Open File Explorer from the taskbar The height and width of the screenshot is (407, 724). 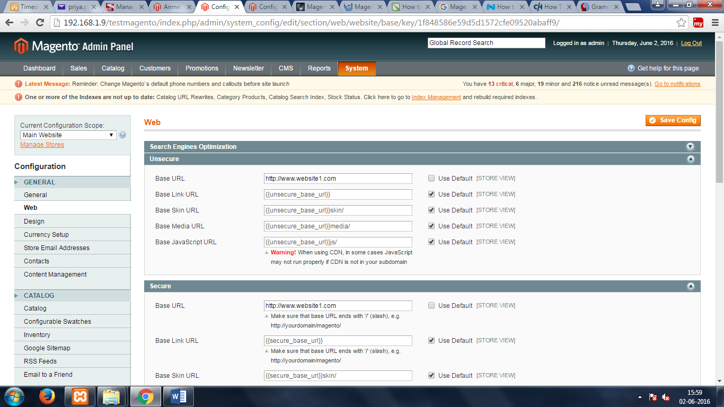[x=112, y=396]
